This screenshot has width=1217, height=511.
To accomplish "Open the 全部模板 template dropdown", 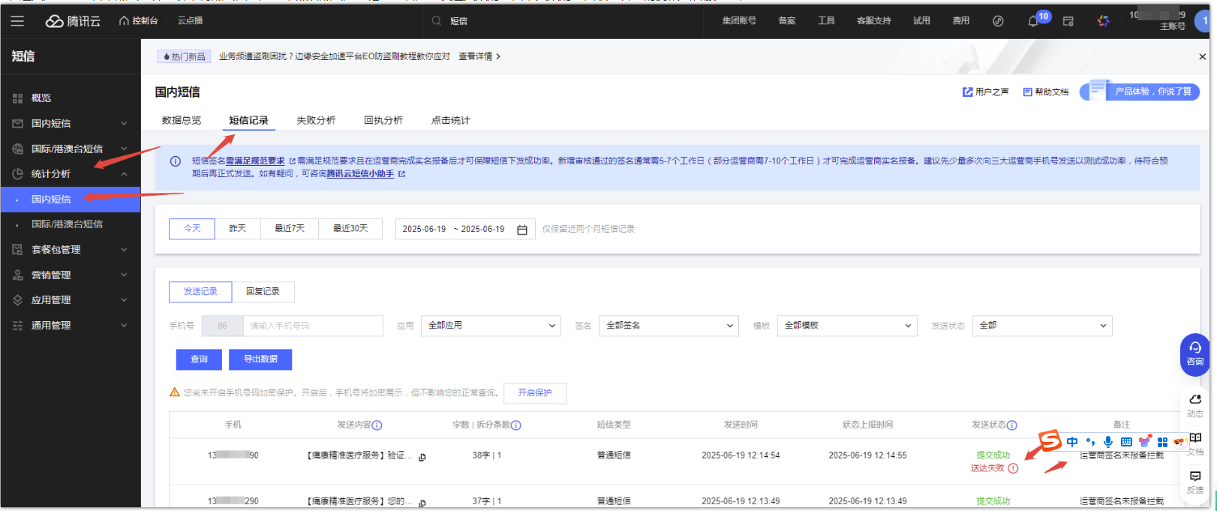I will tap(846, 326).
